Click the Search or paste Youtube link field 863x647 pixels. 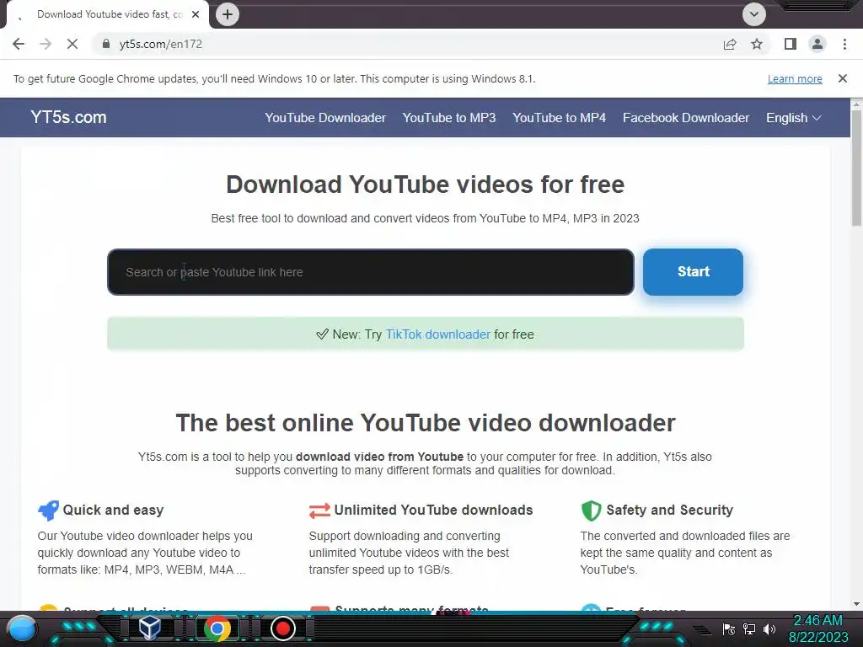click(x=371, y=272)
